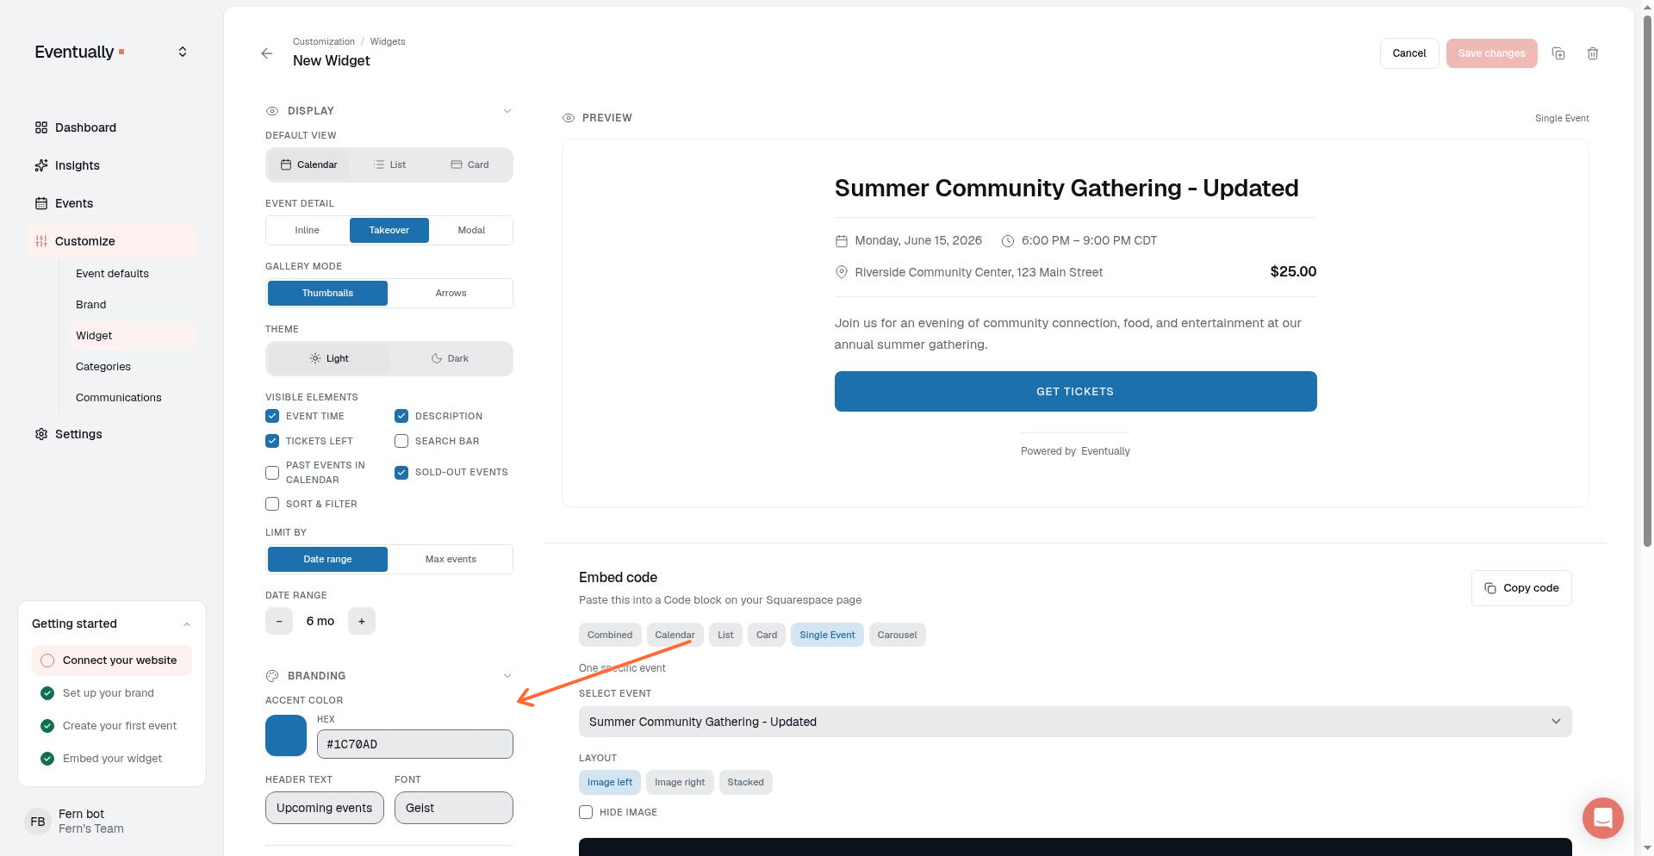This screenshot has height=856, width=1654.
Task: Switch embed code to Combined
Action: (610, 635)
